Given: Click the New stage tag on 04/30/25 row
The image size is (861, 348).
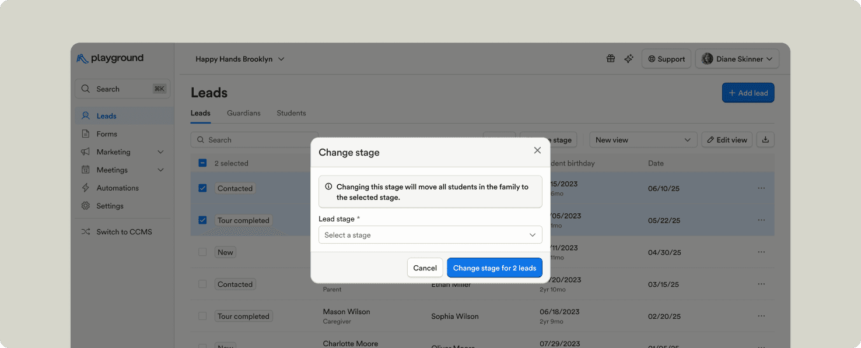Looking at the screenshot, I should 225,252.
